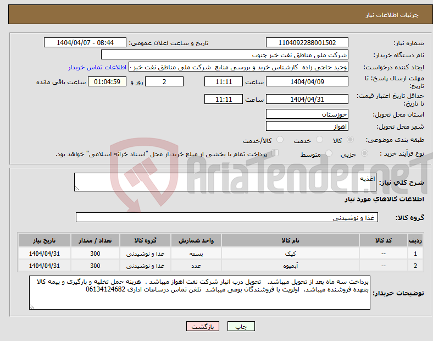Click the announcement date field 1404/04/07 - 08:44

(85, 42)
